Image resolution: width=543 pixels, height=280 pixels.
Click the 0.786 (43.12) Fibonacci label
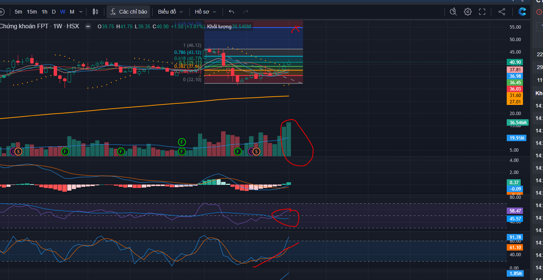[188, 52]
